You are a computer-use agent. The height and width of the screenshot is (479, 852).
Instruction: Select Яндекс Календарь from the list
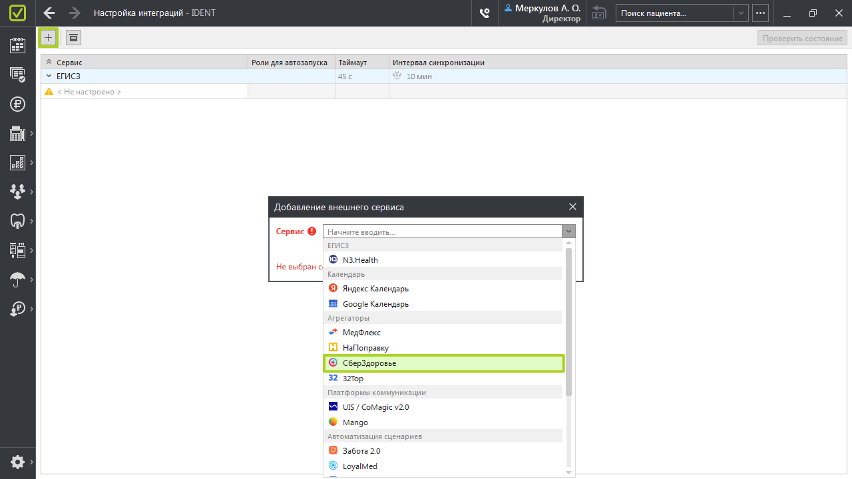click(x=375, y=289)
